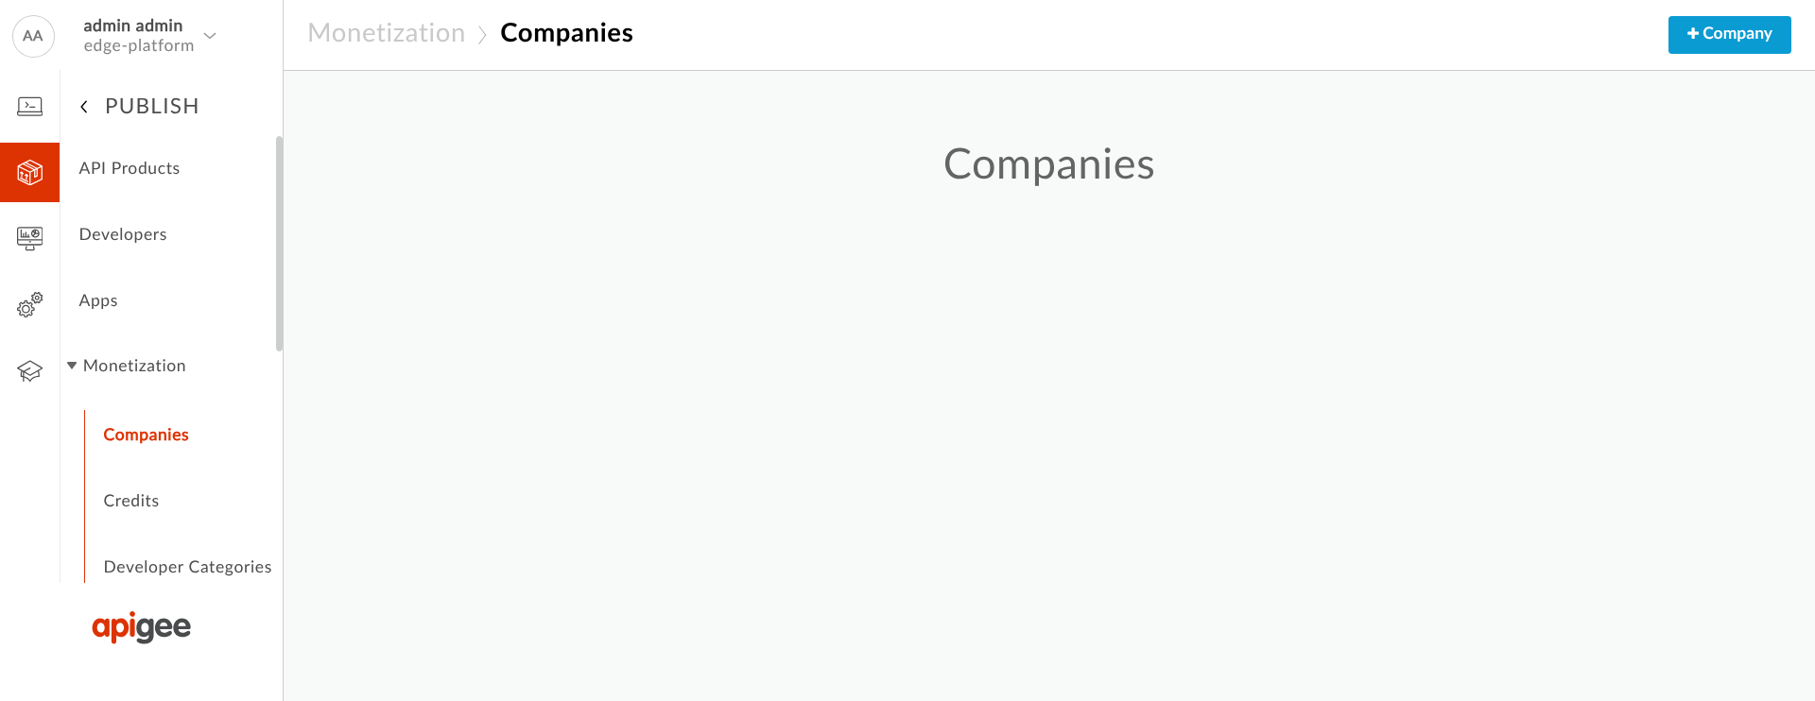Open the Analyze monitor chart icon
The height and width of the screenshot is (701, 1815).
(x=29, y=238)
